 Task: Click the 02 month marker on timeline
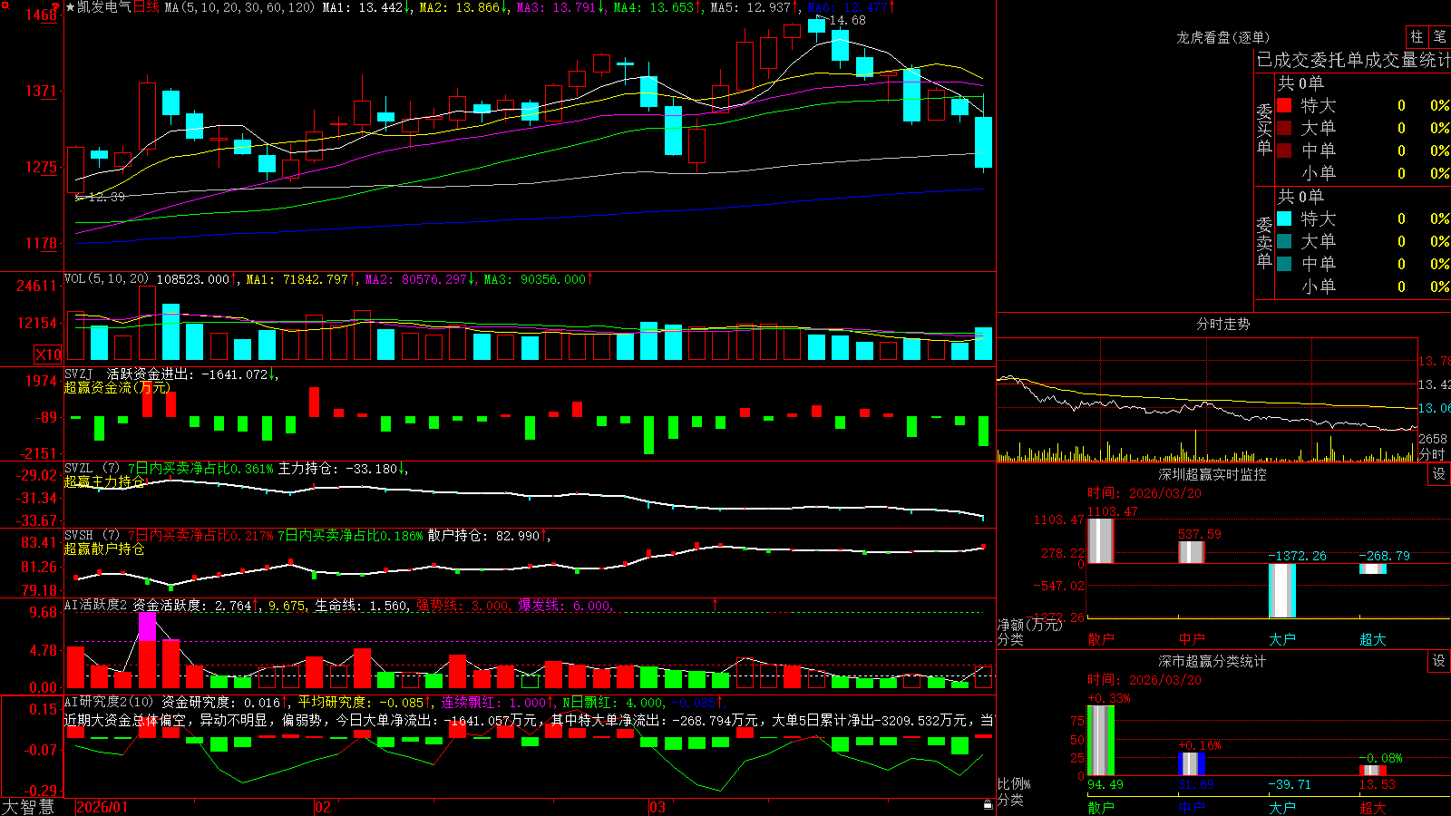click(x=322, y=807)
